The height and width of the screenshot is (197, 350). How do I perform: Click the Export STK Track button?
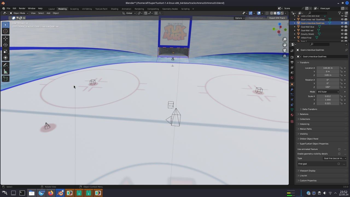(277, 18)
